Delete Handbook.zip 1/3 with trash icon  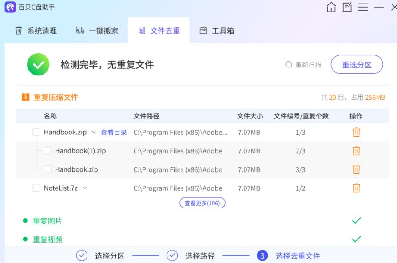pyautogui.click(x=356, y=132)
